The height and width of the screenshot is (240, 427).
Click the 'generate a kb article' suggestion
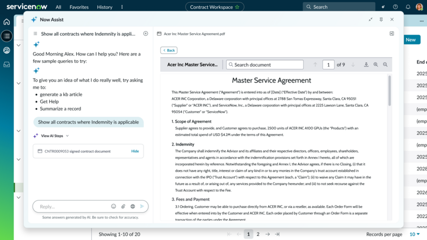click(x=61, y=94)
